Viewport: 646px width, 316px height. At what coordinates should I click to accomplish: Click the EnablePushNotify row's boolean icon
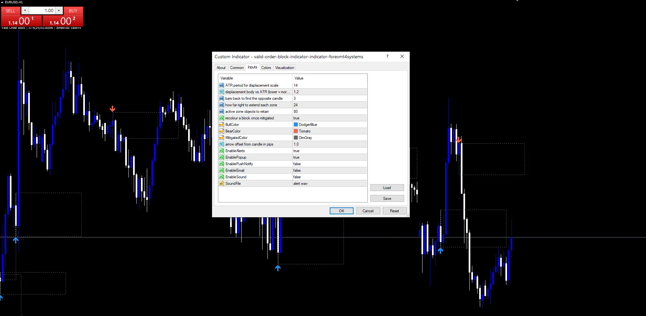coord(222,164)
